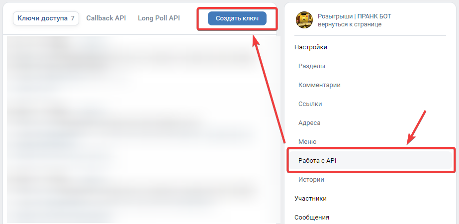Click the вернуться к странице link

[x=350, y=24]
